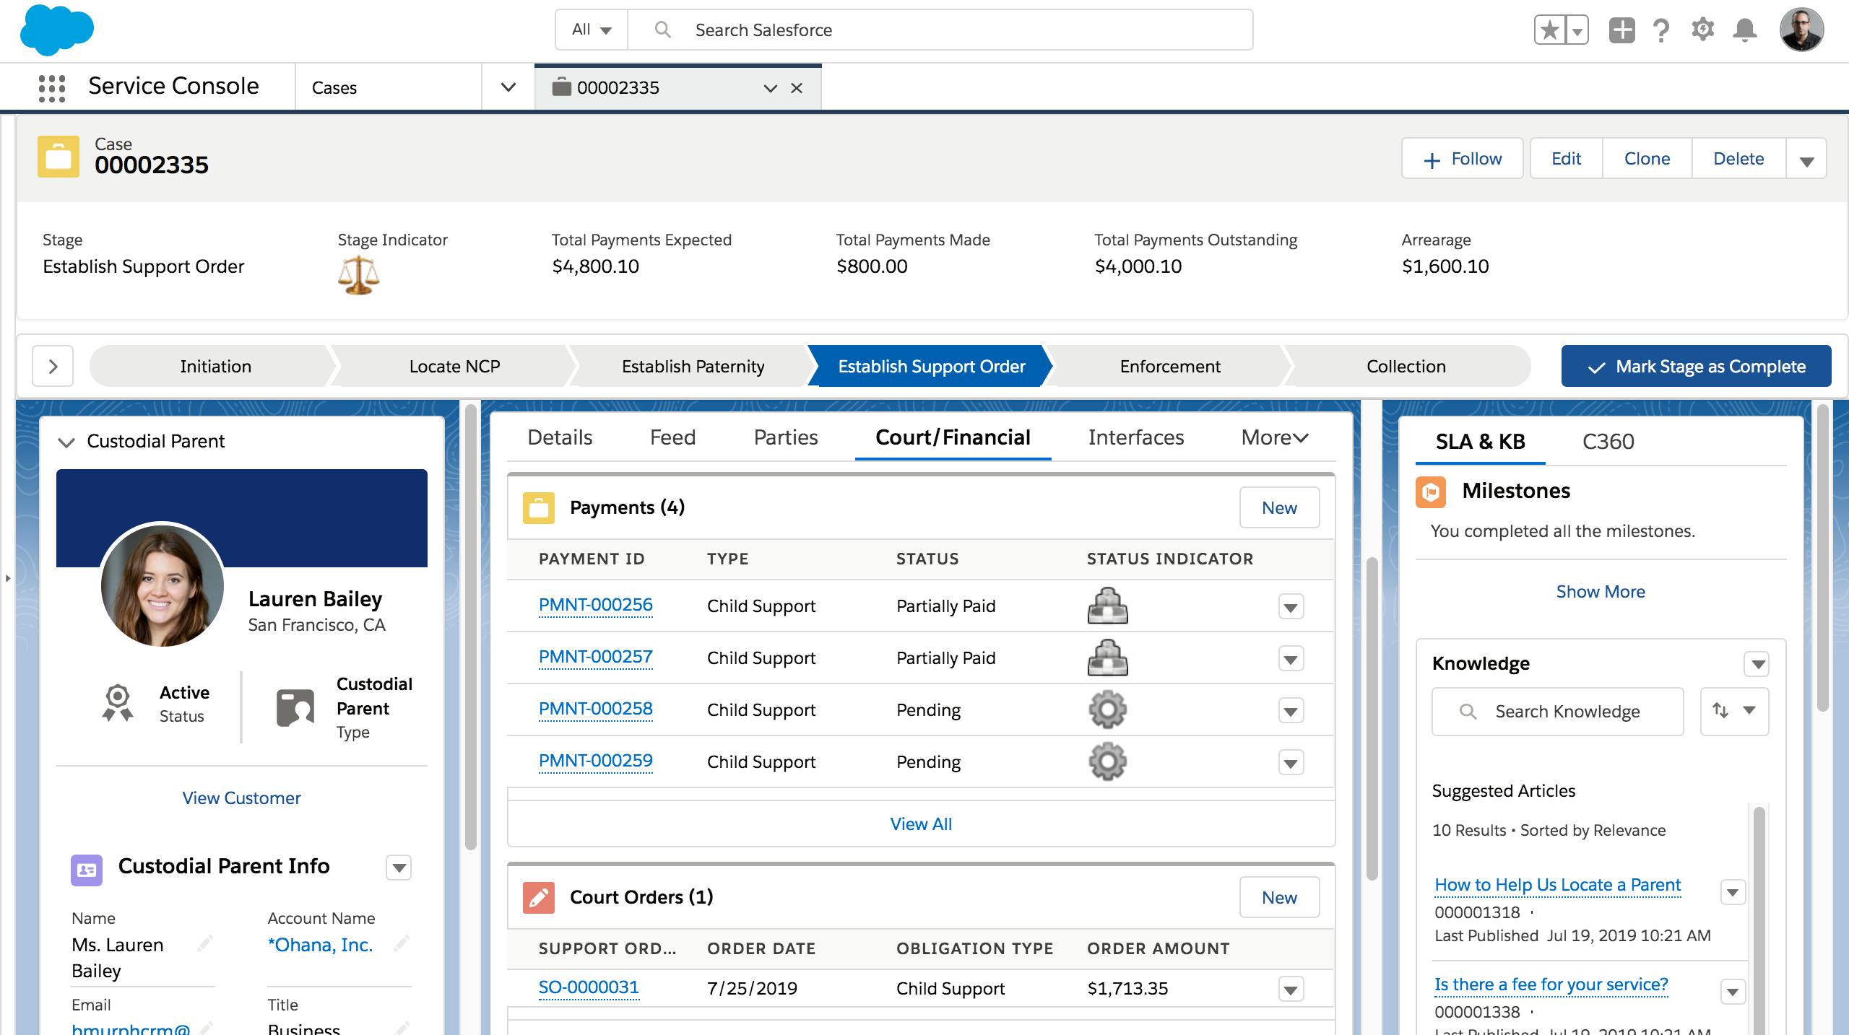Open row actions for PMNT-000256
This screenshot has width=1849, height=1035.
pos(1291,606)
